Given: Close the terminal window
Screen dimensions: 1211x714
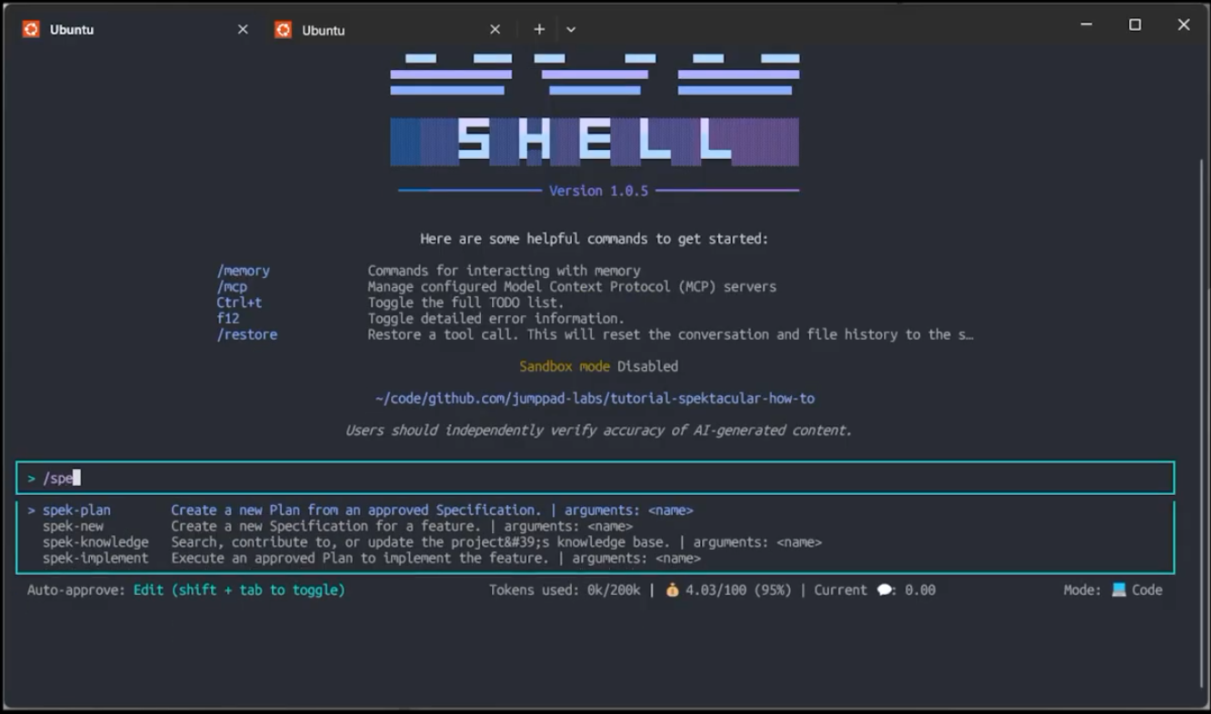Looking at the screenshot, I should (1184, 25).
